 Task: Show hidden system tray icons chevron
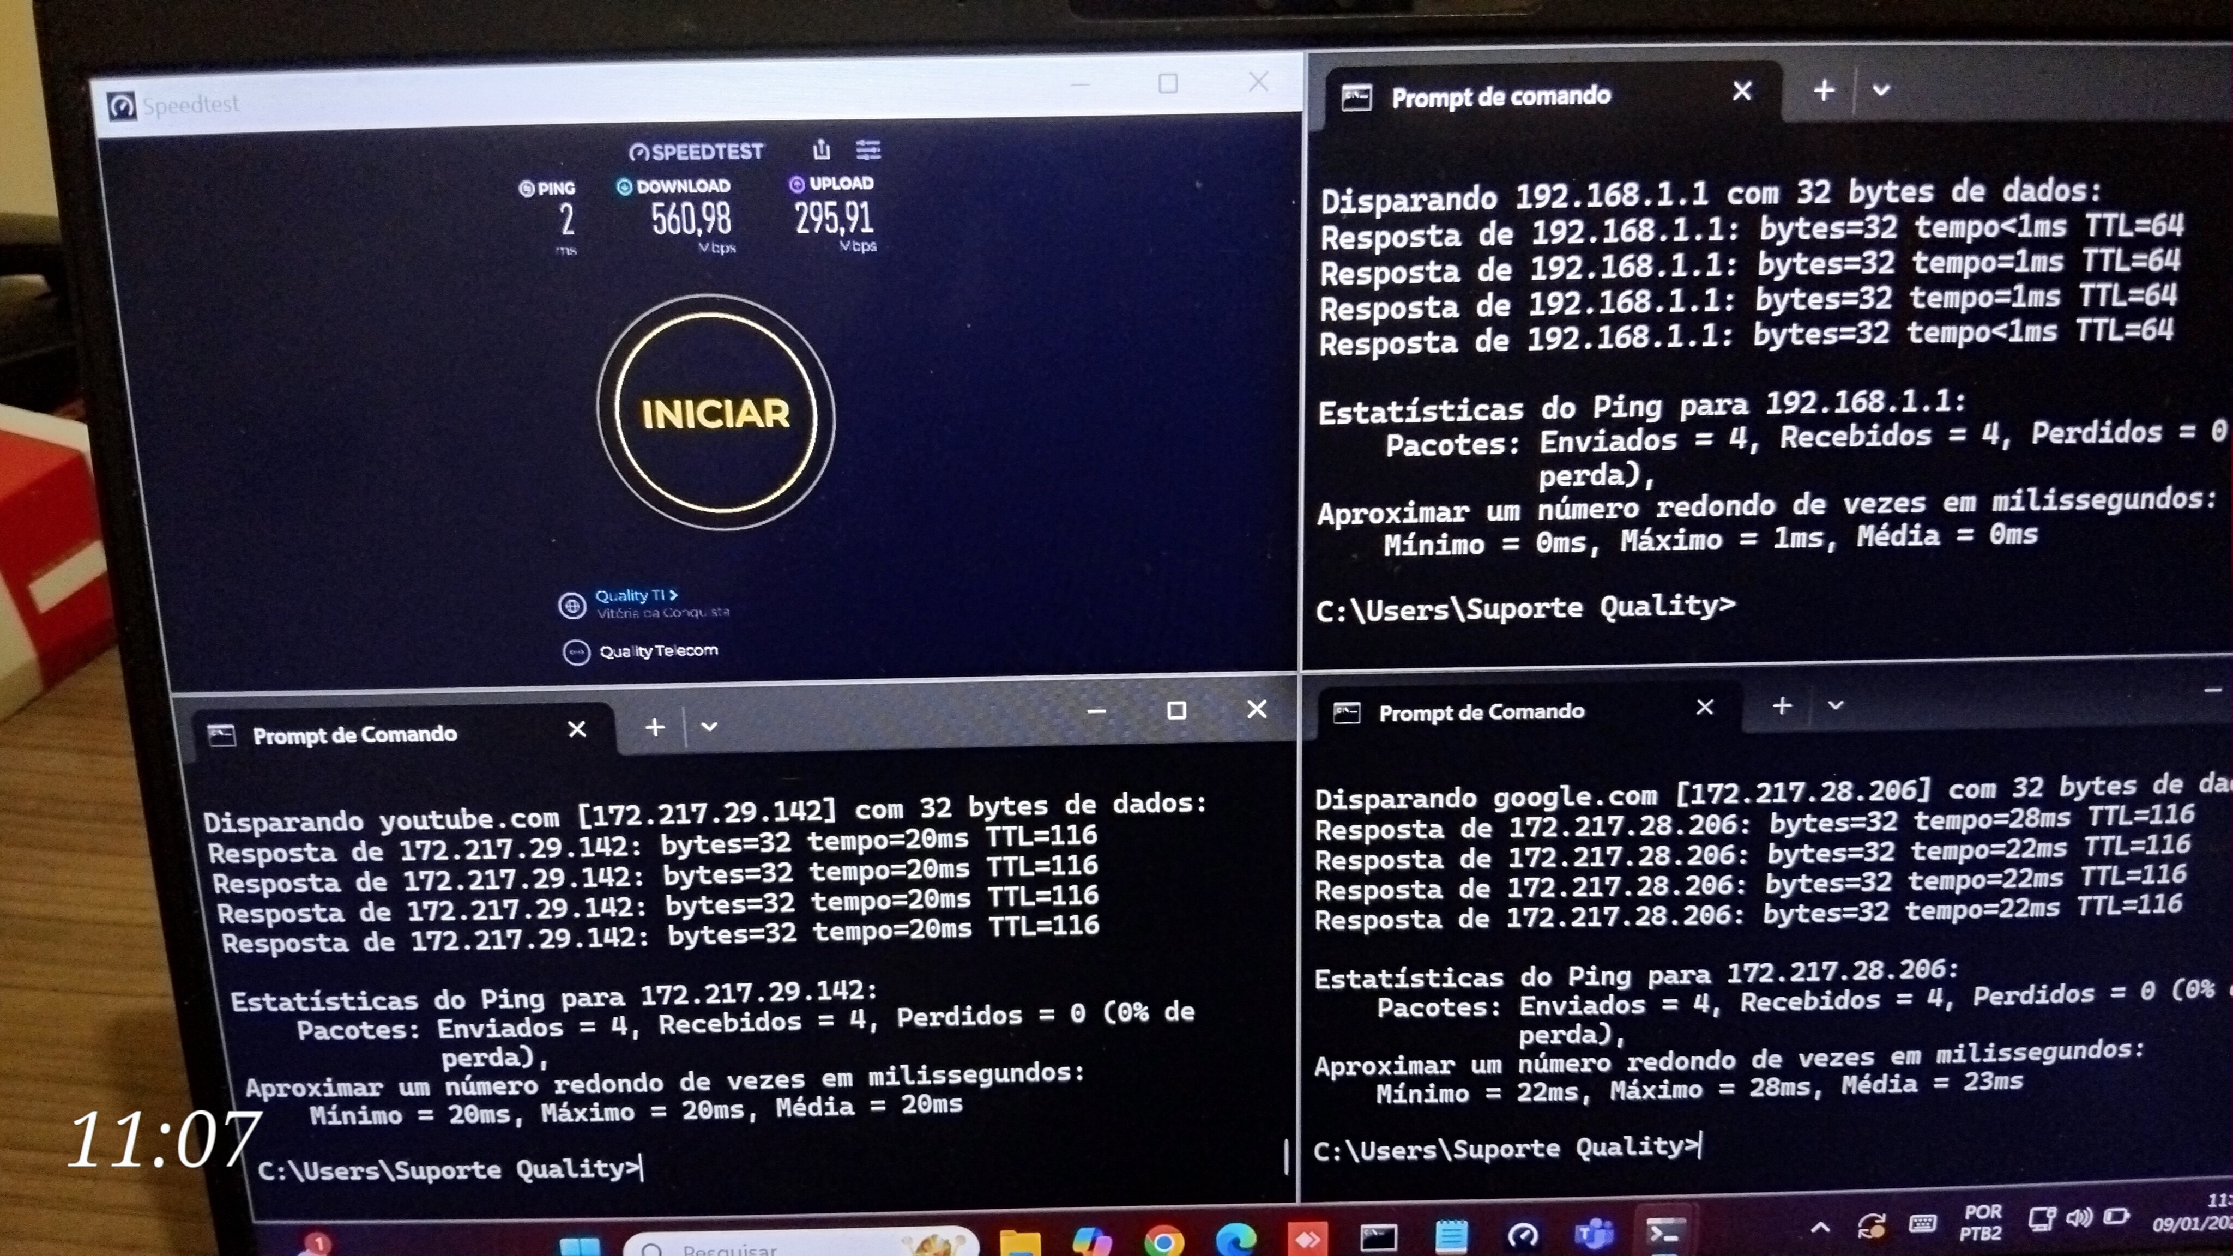(1820, 1228)
